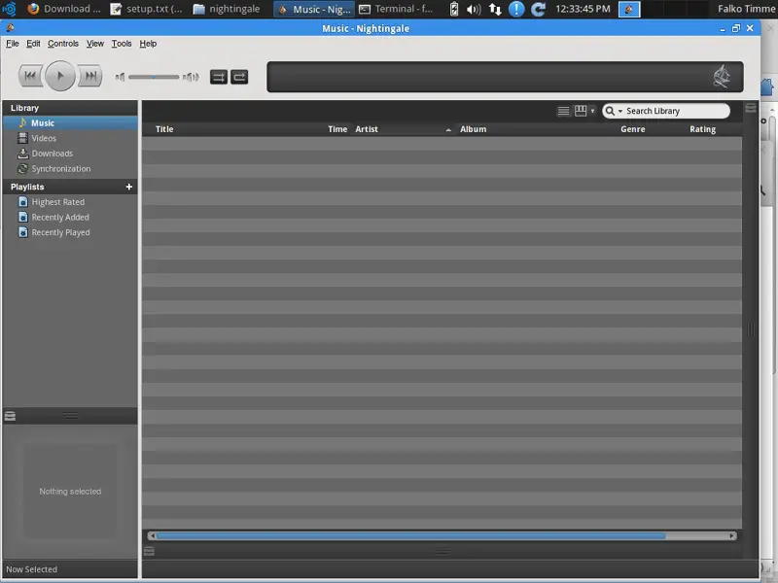Click the Highest Rated smart playlist icon
Image resolution: width=778 pixels, height=583 pixels.
click(x=22, y=202)
